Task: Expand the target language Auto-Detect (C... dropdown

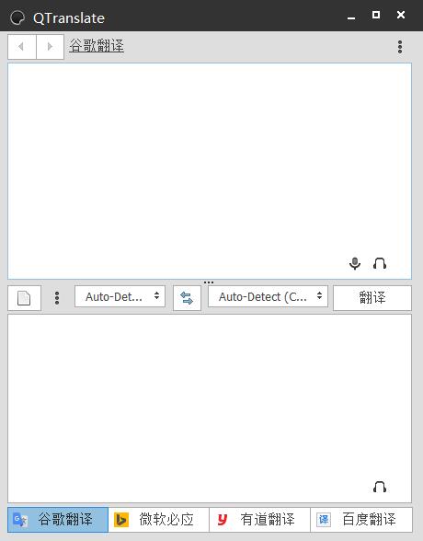Action: (268, 296)
